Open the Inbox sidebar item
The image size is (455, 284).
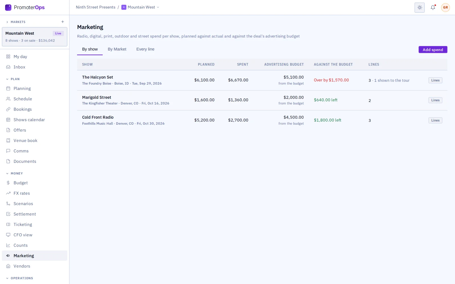(x=35, y=67)
